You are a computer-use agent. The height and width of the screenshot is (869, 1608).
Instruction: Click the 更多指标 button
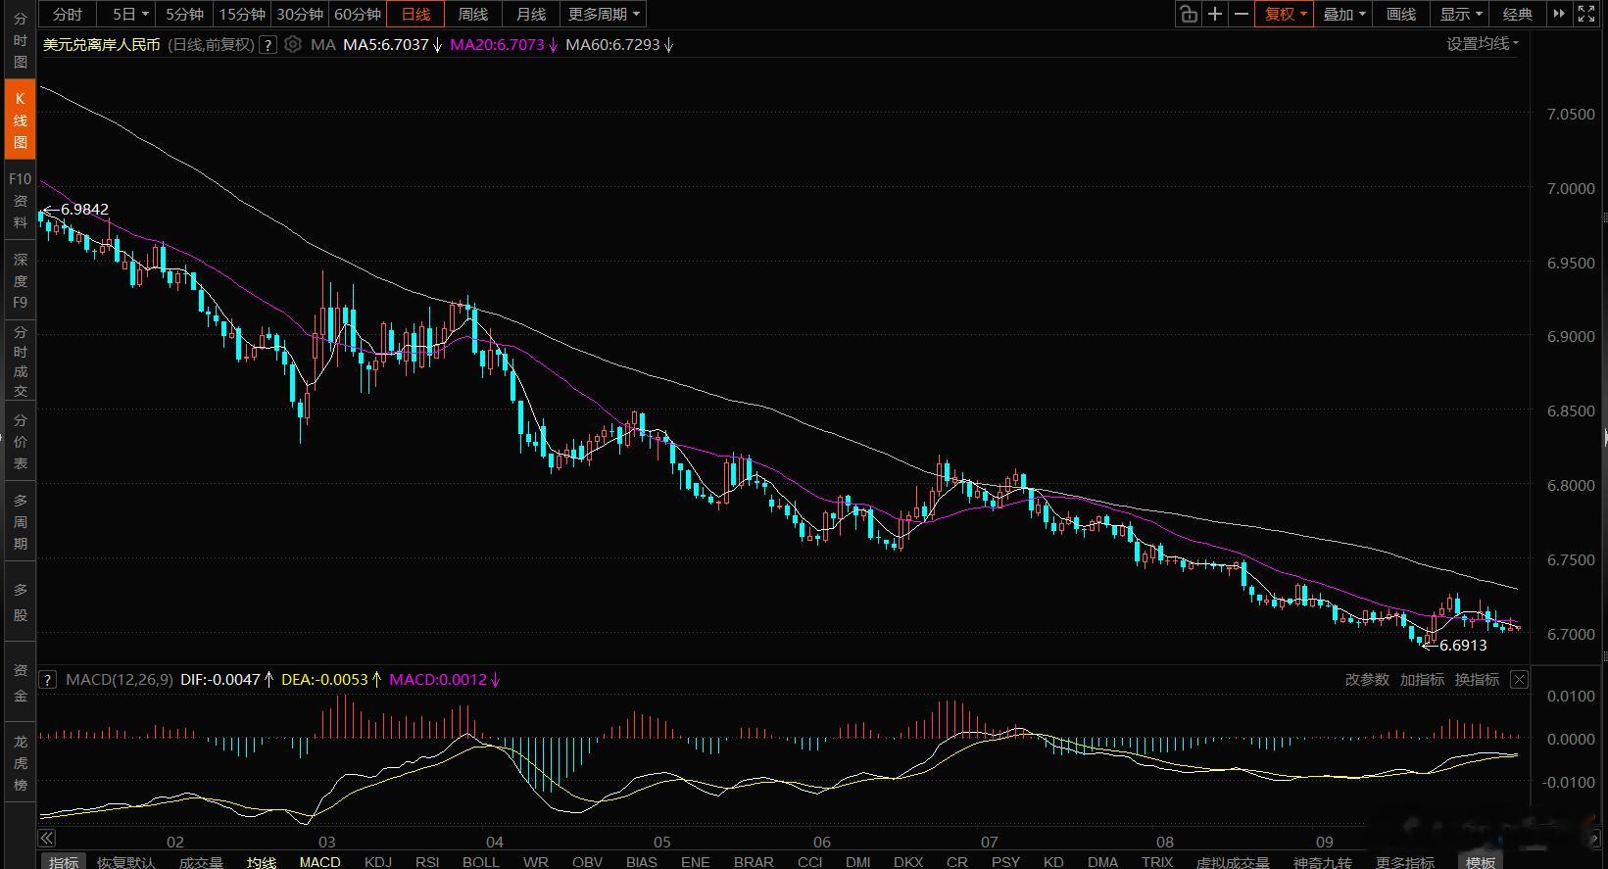tap(1405, 861)
